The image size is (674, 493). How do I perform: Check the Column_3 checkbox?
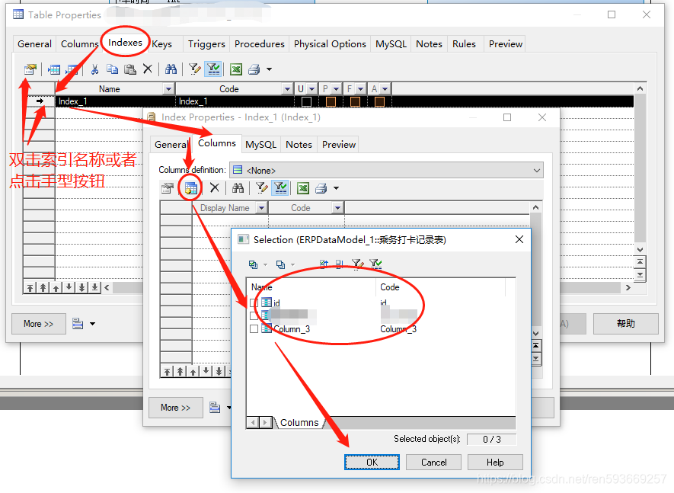click(x=254, y=328)
